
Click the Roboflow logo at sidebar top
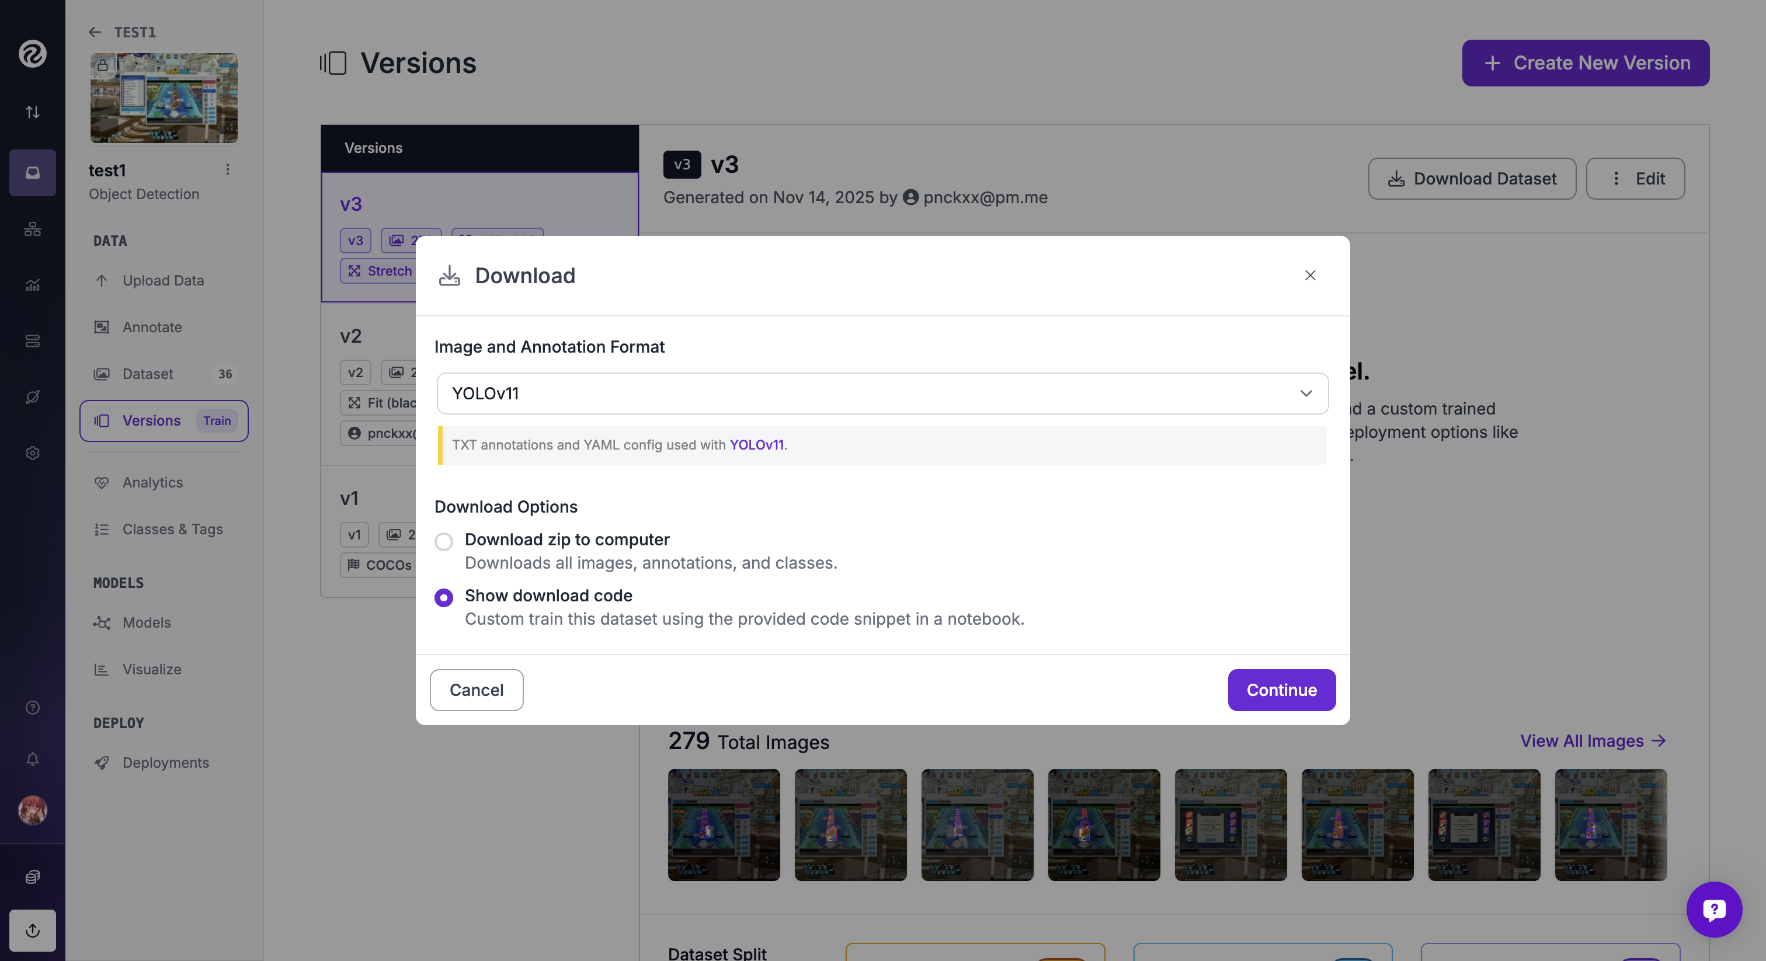(x=32, y=55)
